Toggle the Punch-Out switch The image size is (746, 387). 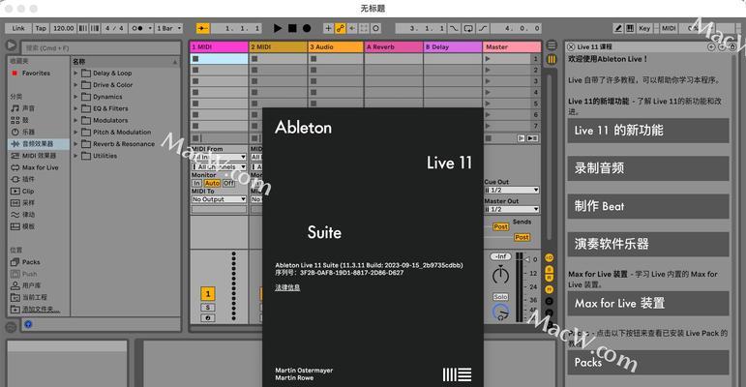pos(483,29)
